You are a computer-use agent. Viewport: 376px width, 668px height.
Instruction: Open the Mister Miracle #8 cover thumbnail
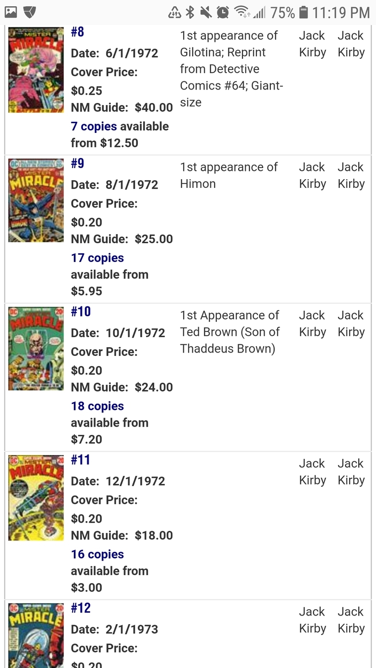[36, 70]
